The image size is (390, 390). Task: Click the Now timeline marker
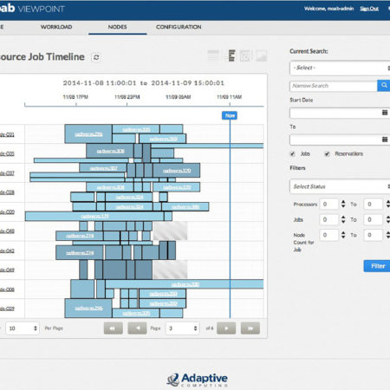click(230, 115)
